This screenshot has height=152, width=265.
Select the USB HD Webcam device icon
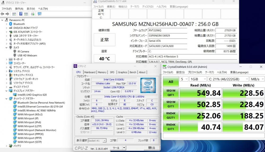click(15, 55)
